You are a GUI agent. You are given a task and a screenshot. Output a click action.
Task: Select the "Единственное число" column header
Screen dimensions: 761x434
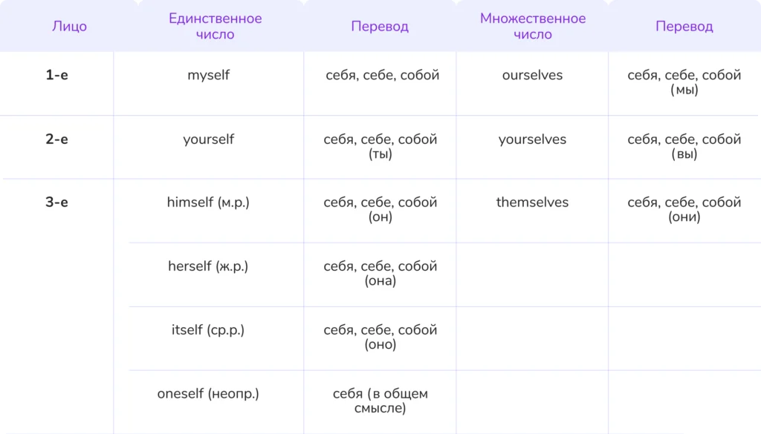(216, 27)
